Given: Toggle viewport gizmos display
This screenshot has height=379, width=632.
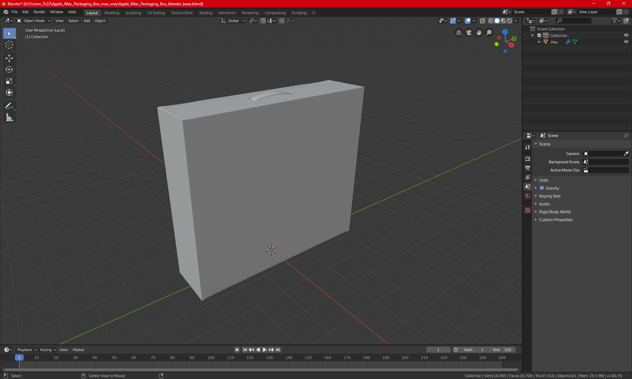Looking at the screenshot, I should click(453, 21).
